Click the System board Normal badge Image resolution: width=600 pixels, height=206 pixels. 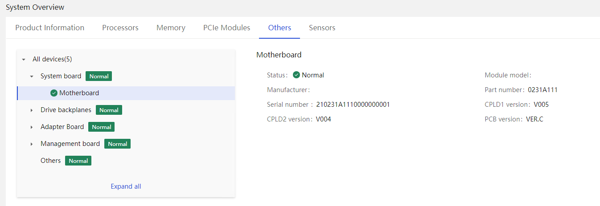click(99, 76)
